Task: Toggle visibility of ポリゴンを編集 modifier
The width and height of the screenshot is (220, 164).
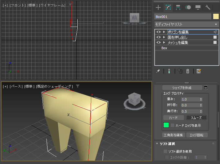Action: [x=159, y=32]
